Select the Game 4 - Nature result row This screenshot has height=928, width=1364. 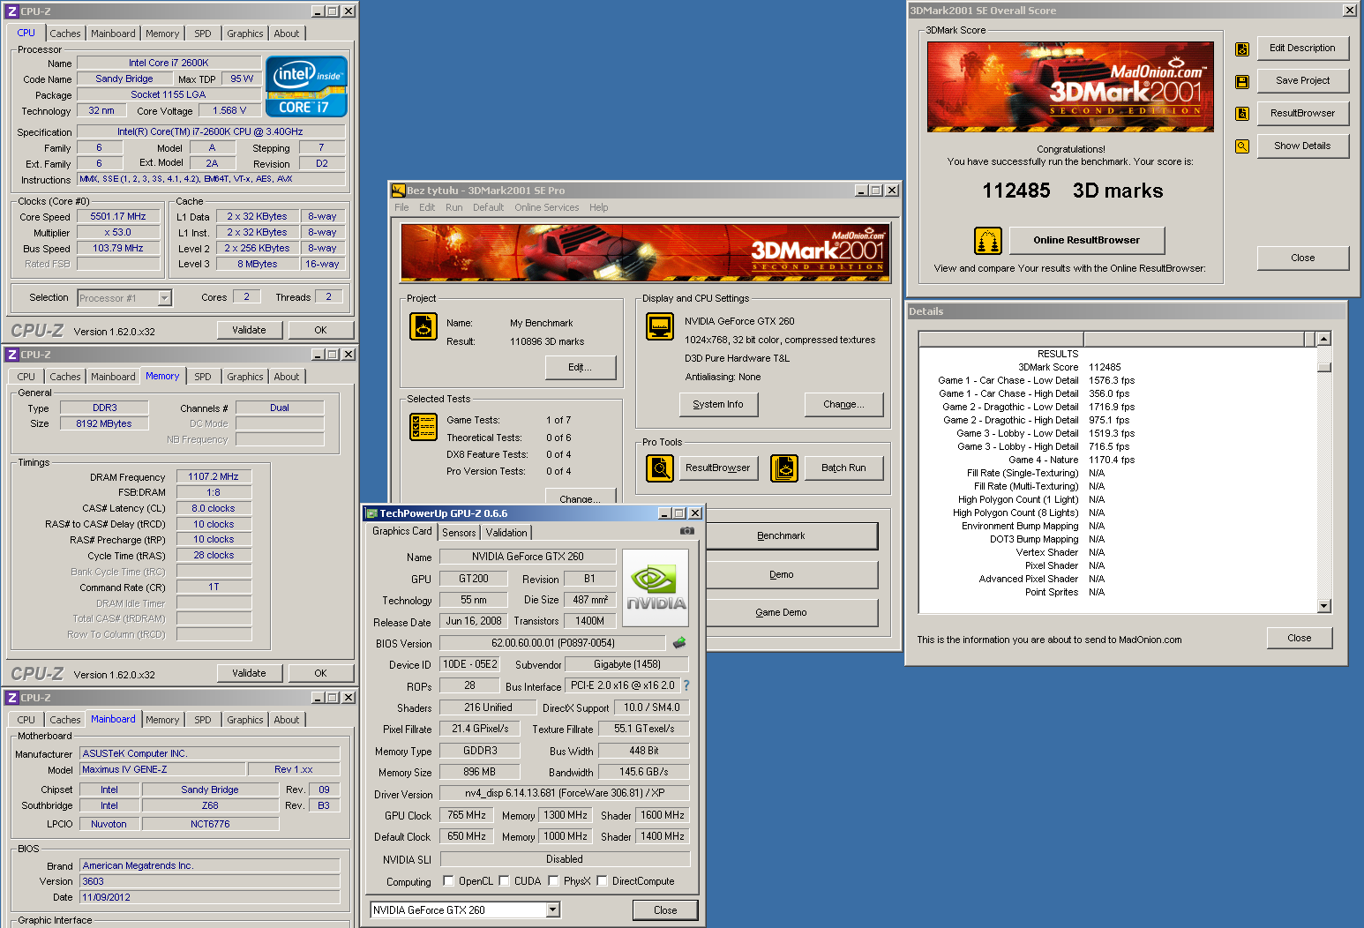click(x=1117, y=460)
